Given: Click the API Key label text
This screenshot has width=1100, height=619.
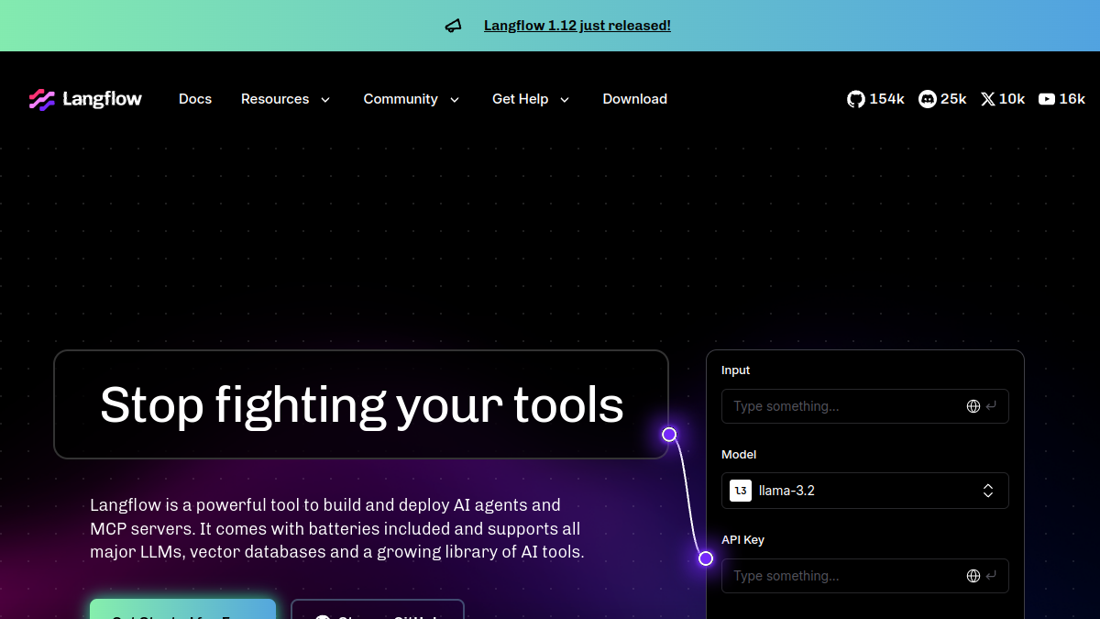Looking at the screenshot, I should click(742, 540).
